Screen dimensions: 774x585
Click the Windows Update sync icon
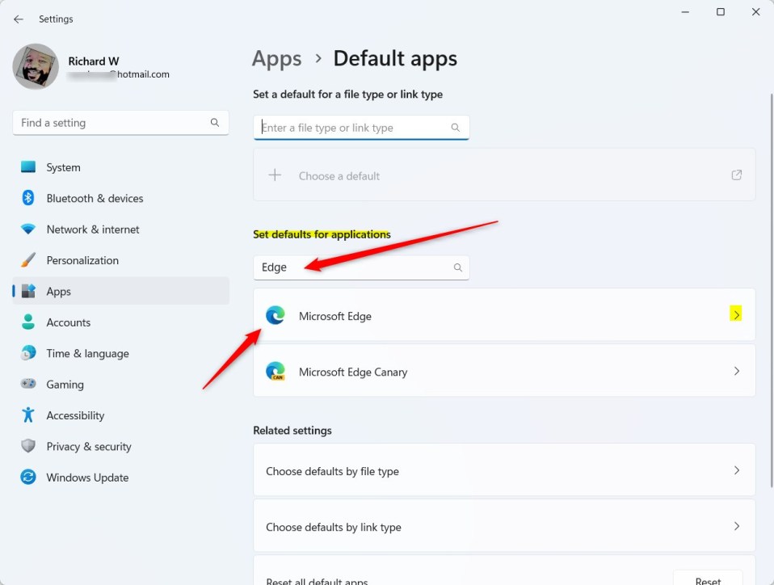28,477
